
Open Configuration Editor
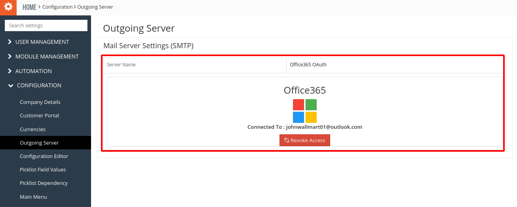coord(44,156)
